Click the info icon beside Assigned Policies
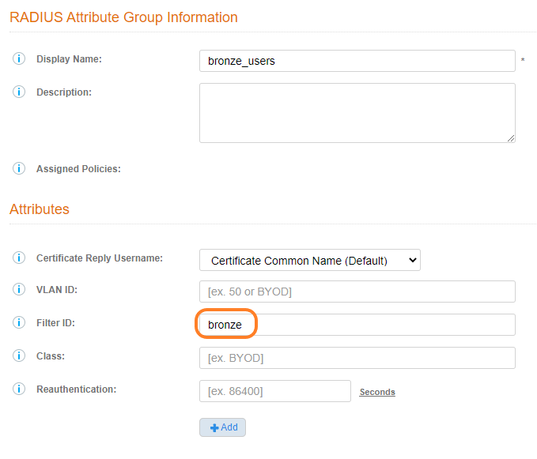This screenshot has width=537, height=459. tap(19, 168)
